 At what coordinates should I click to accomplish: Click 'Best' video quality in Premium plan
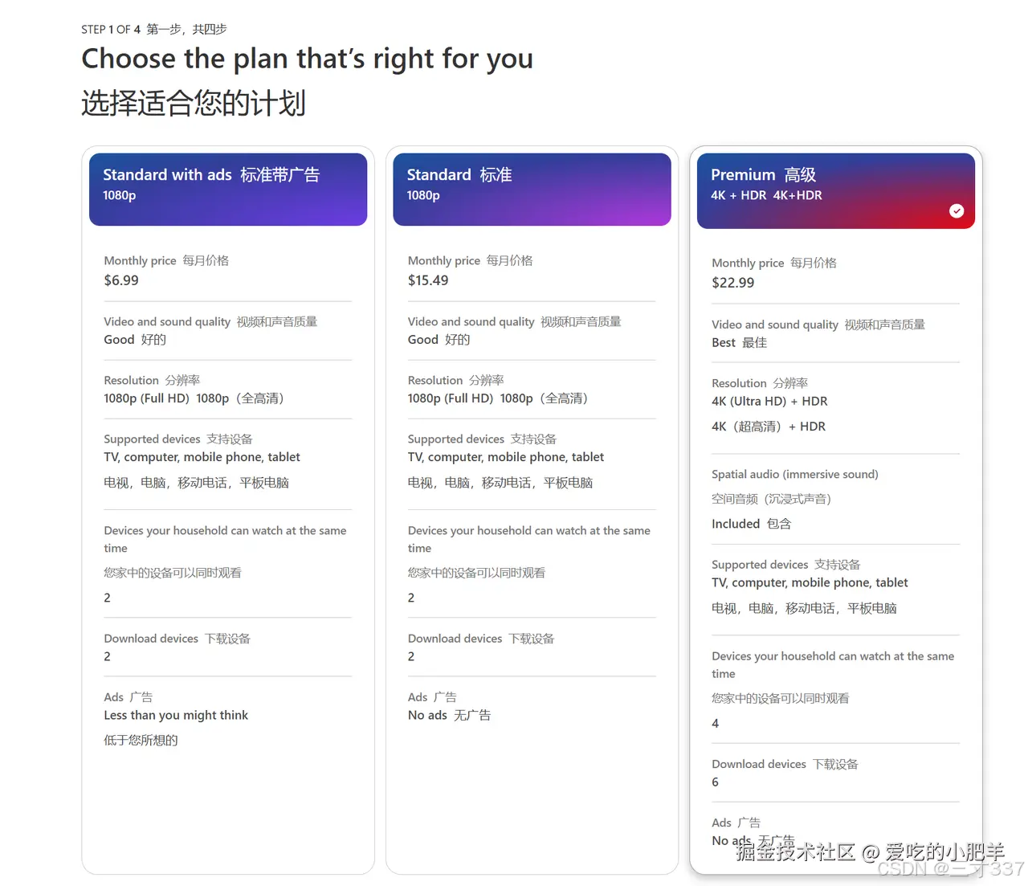coord(724,342)
